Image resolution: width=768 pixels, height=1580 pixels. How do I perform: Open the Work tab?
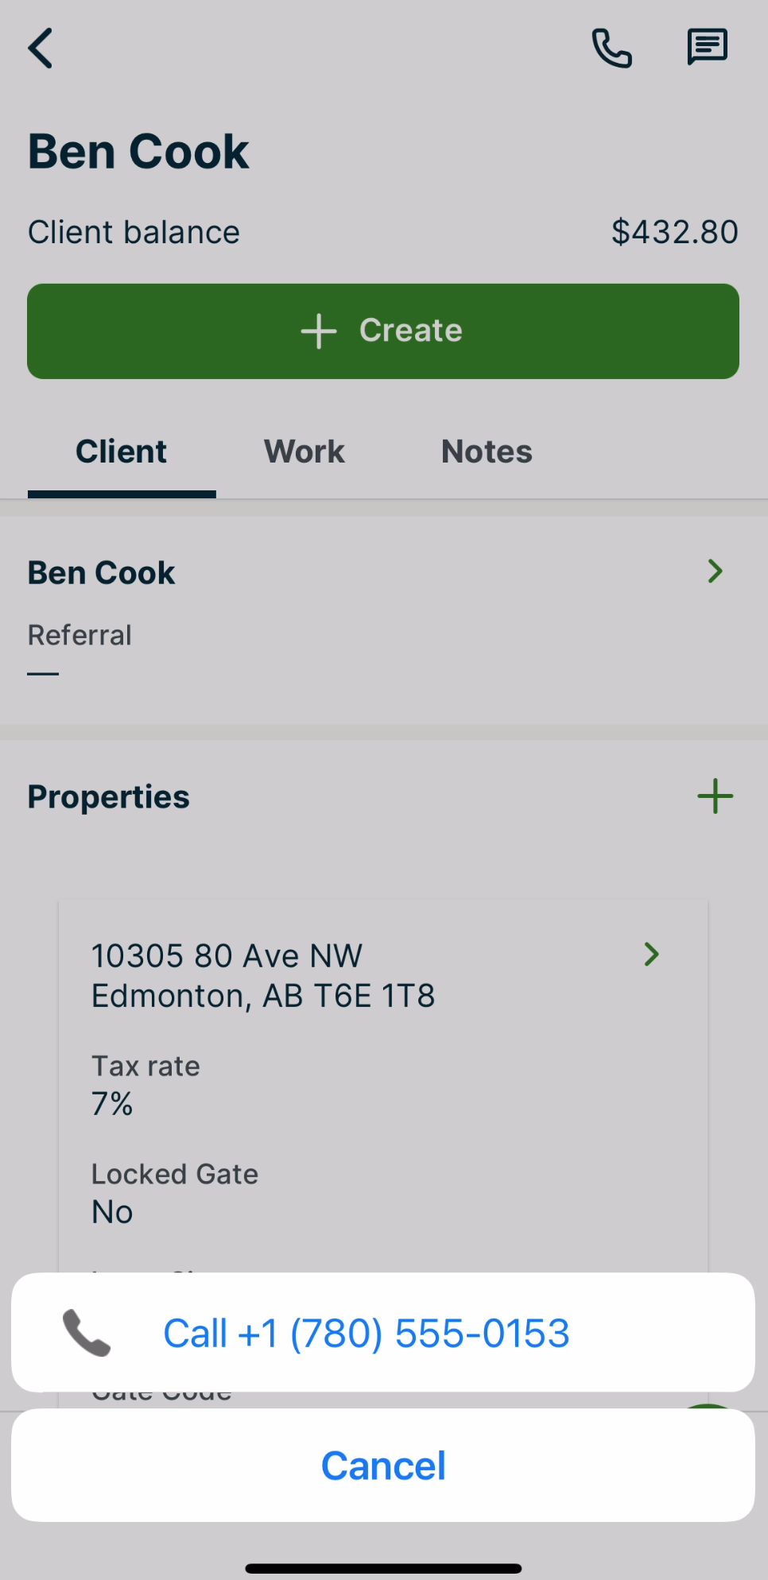pyautogui.click(x=304, y=451)
